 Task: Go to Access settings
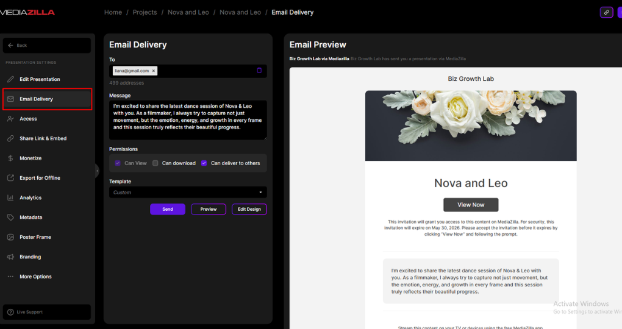(x=47, y=119)
